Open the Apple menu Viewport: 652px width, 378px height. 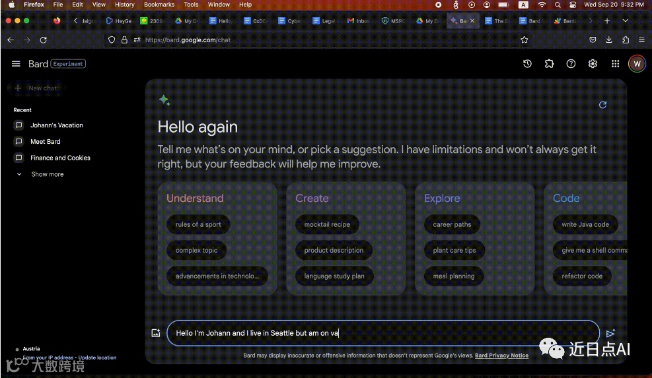12,5
